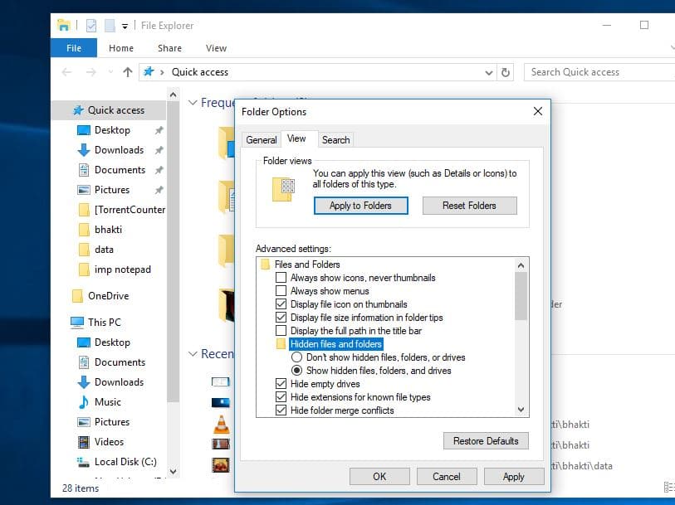
Task: Open the Quick Access Toolbar customize dropdown
Action: click(125, 26)
